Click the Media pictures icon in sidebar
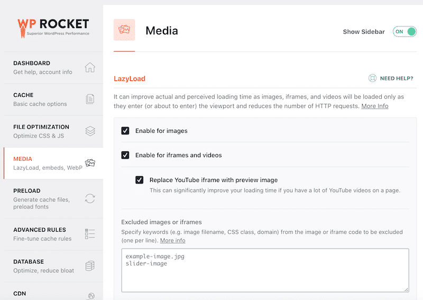423x300 pixels. point(90,163)
